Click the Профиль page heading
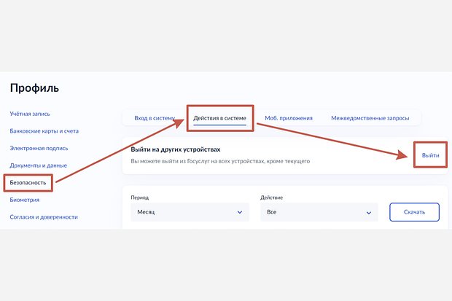Image resolution: width=452 pixels, height=301 pixels. pyautogui.click(x=34, y=88)
